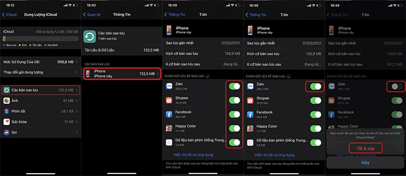Tap the dimmed Shopee icon on the fifth phone screen
The image size is (406, 176).
pyautogui.click(x=332, y=100)
